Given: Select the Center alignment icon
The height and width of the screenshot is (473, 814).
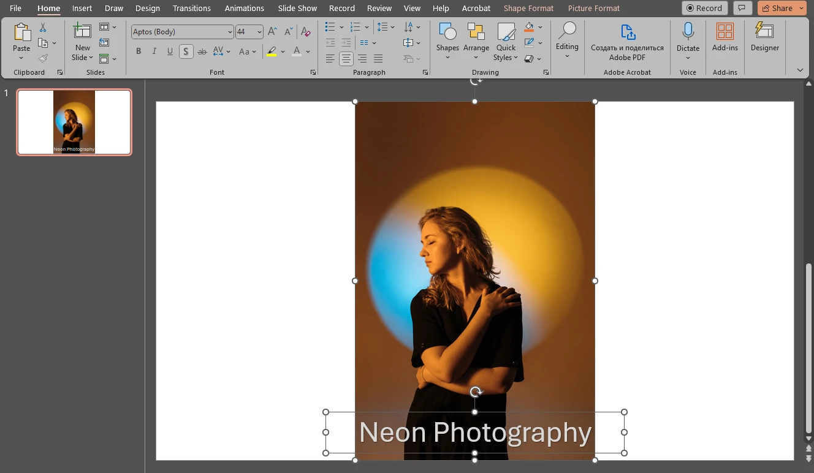Looking at the screenshot, I should click(x=346, y=59).
